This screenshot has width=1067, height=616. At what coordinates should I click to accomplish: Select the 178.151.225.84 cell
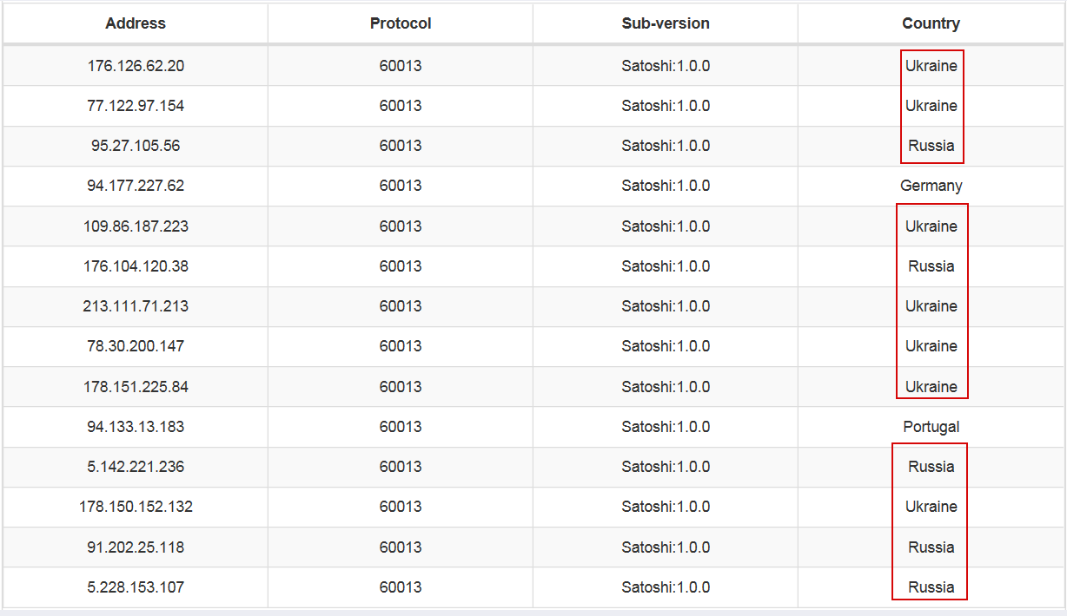pos(136,387)
